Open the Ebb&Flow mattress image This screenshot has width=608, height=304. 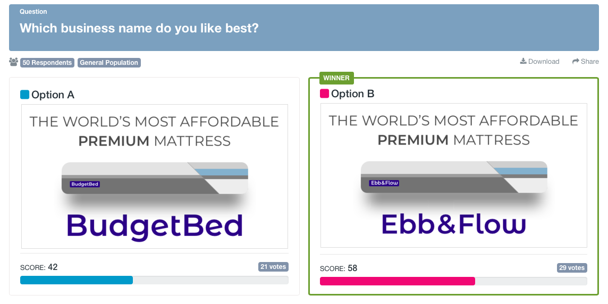point(454,175)
